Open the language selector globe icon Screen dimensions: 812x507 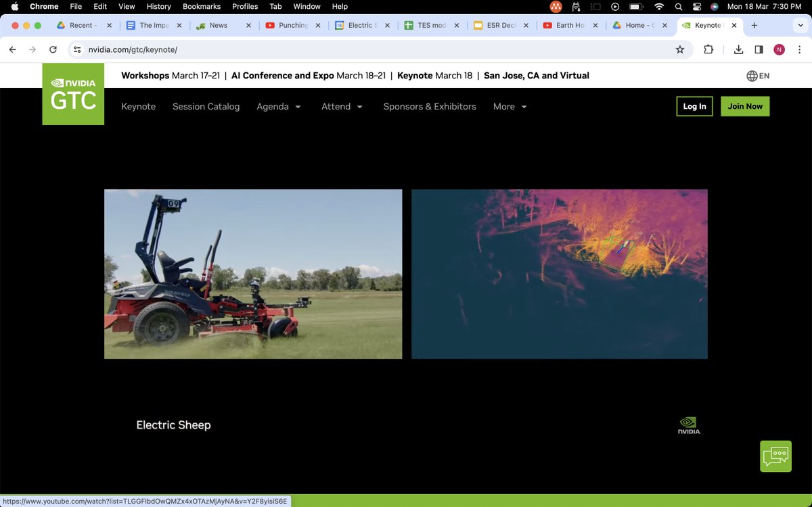tap(753, 76)
